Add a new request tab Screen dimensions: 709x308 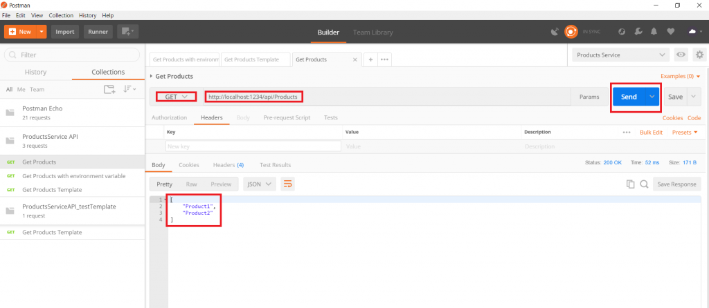370,59
